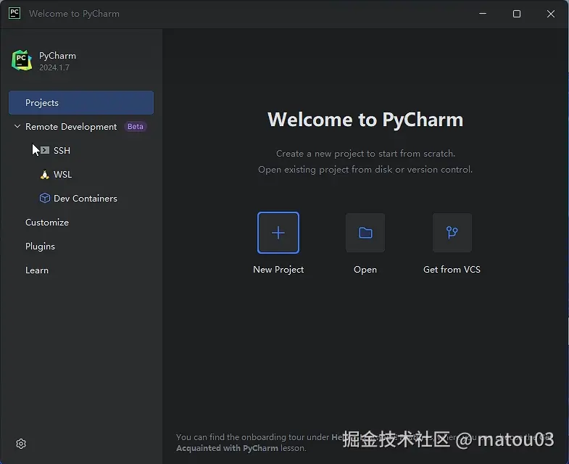Click the Get from VCS label

(452, 270)
